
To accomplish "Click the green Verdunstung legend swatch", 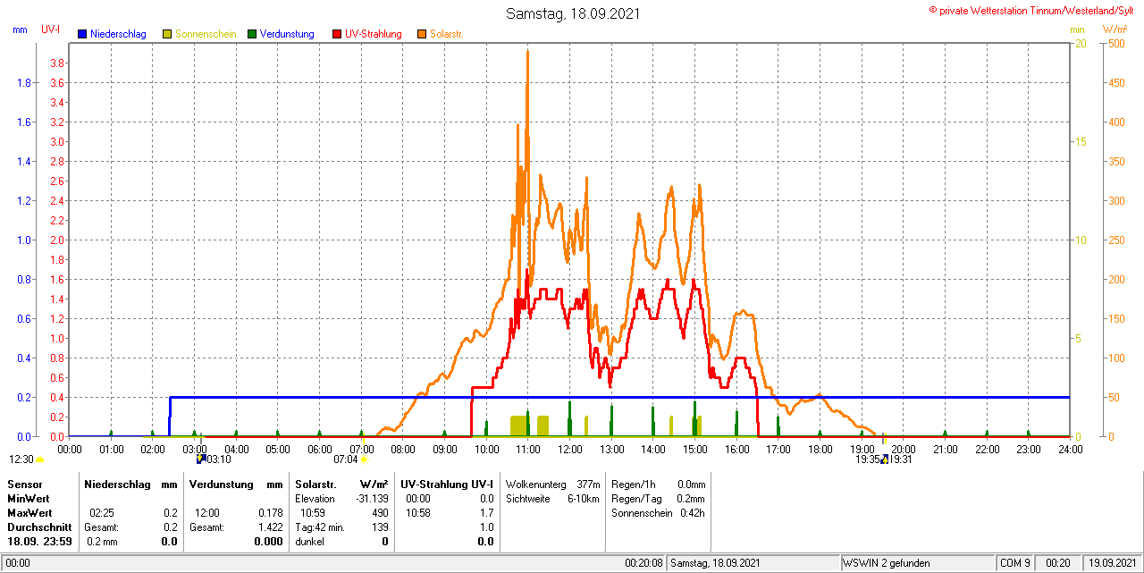I will [252, 34].
